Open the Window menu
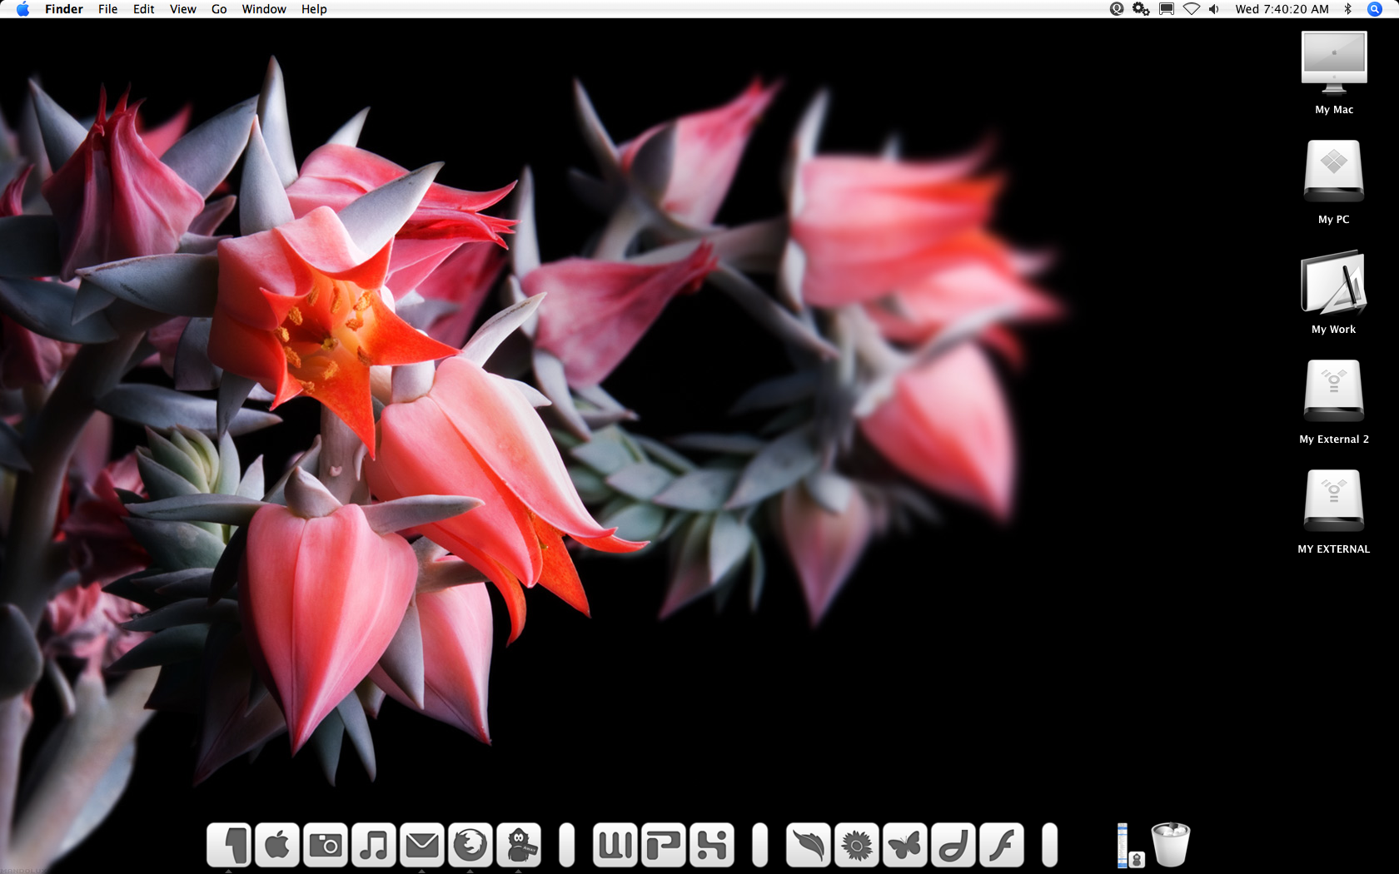 point(264,9)
